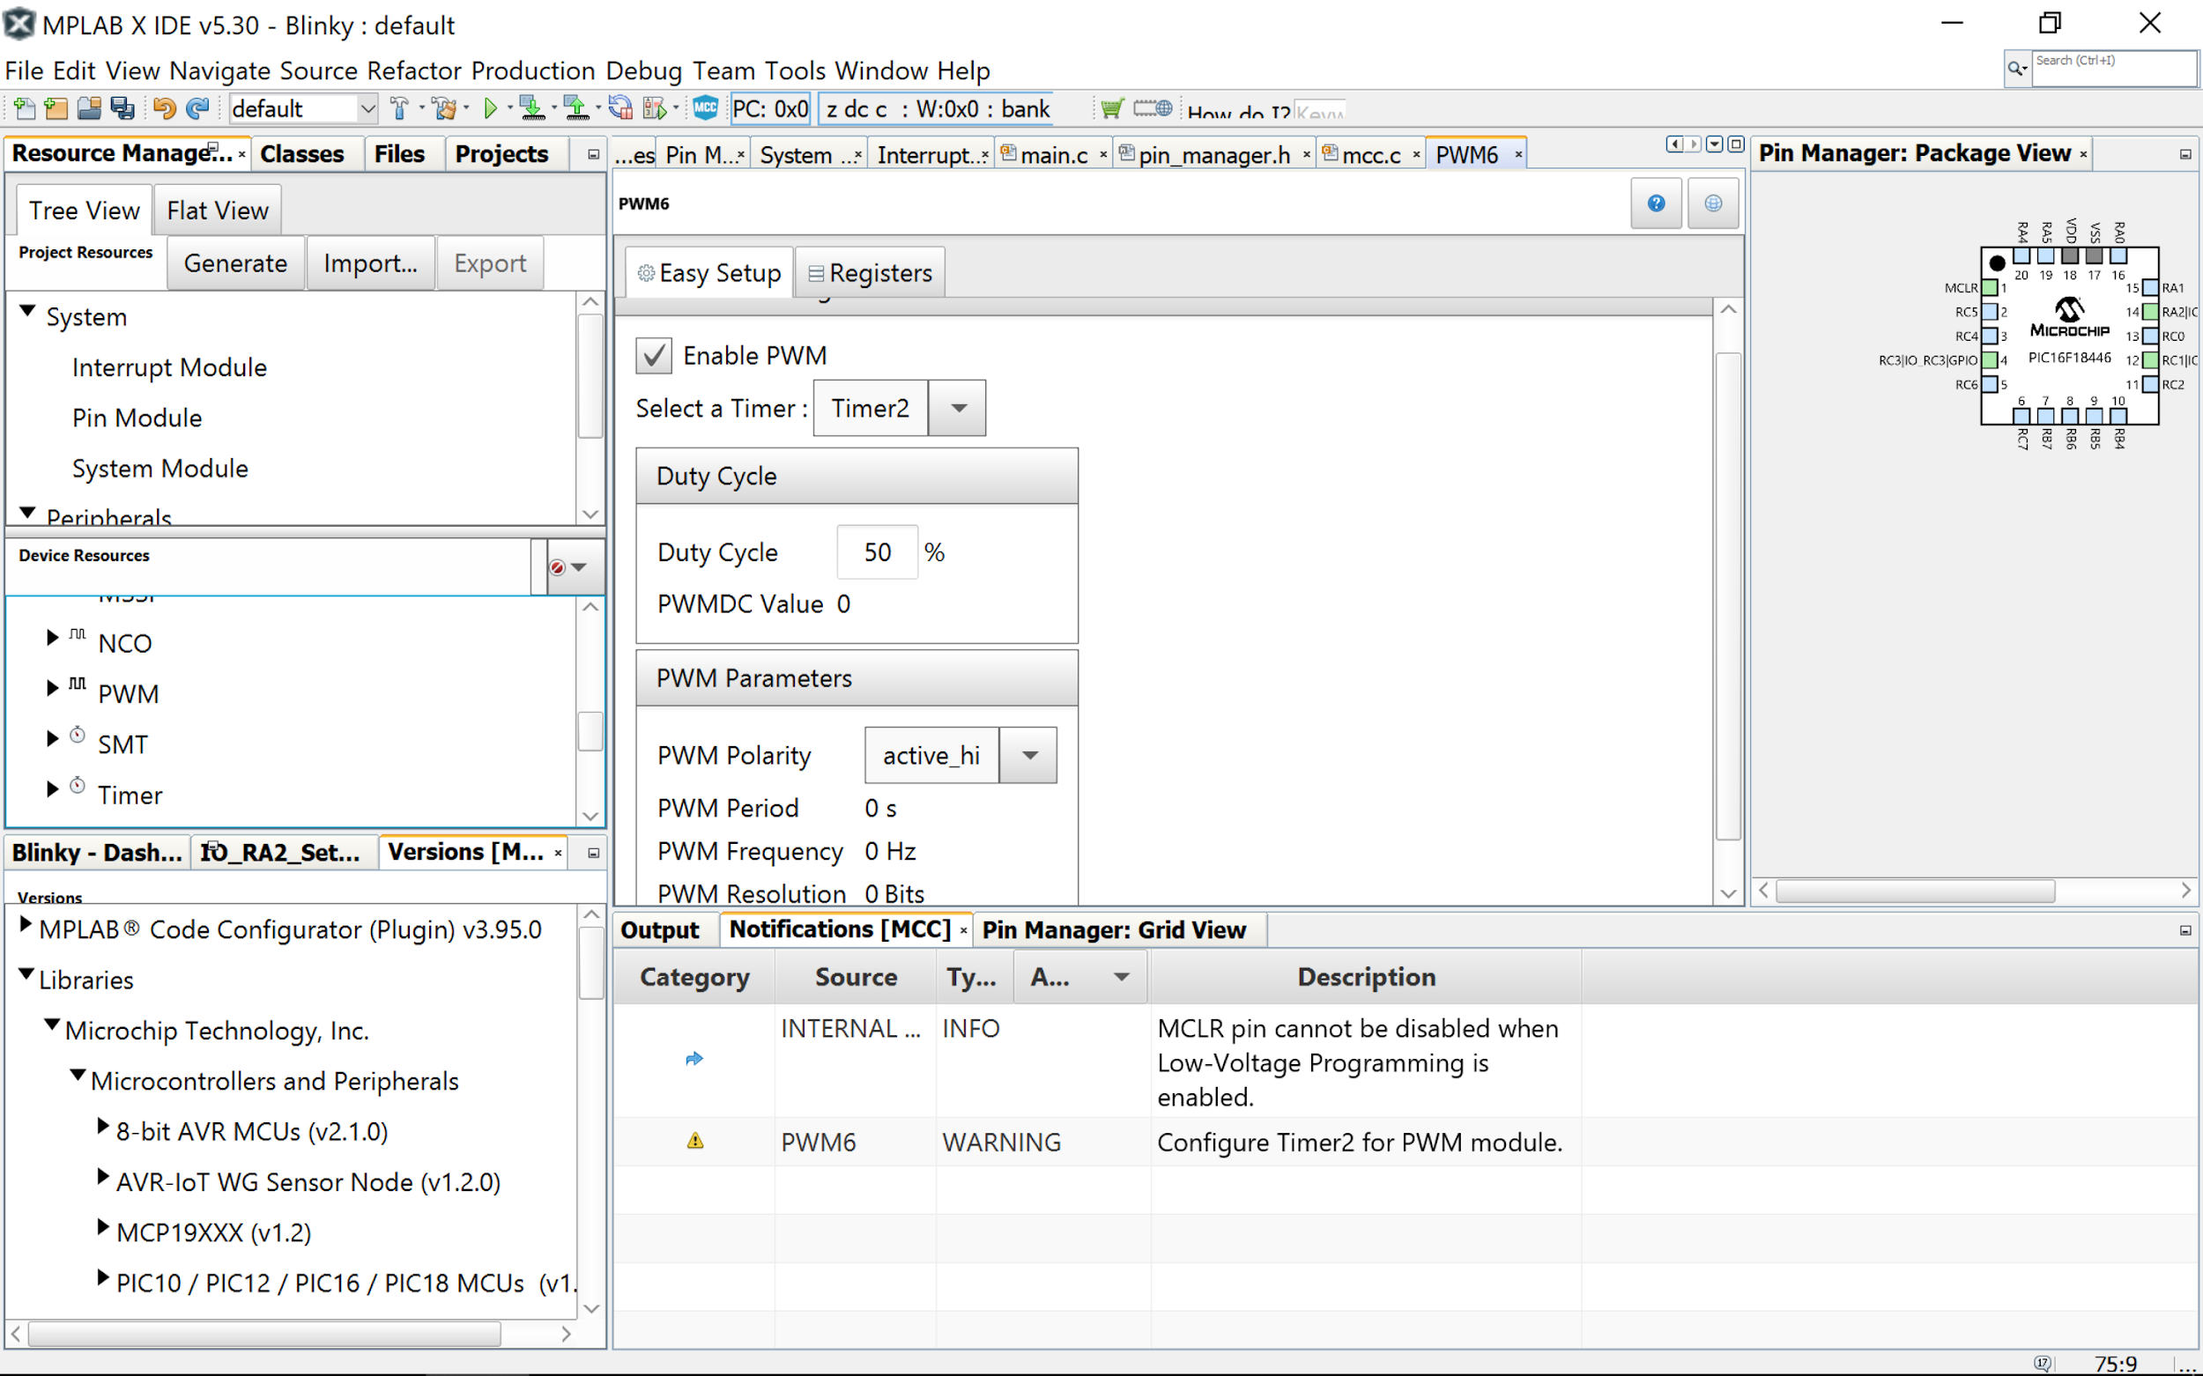Click the Save All toolbar icon
Viewport: 2203px width, 1376px height.
pos(122,109)
